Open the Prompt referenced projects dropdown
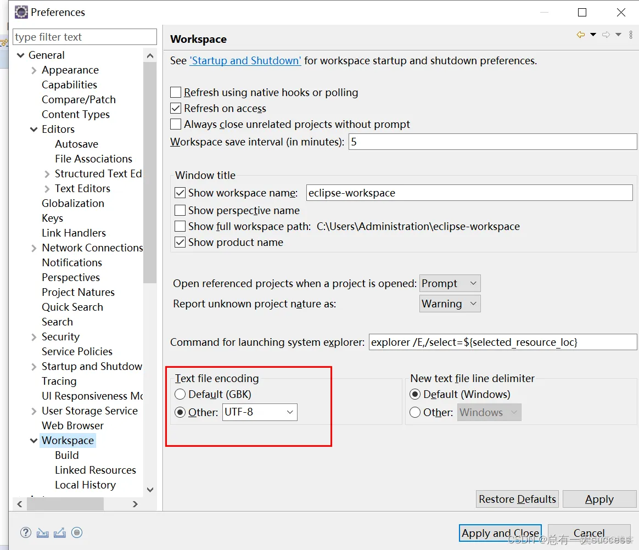The image size is (639, 550). click(450, 283)
